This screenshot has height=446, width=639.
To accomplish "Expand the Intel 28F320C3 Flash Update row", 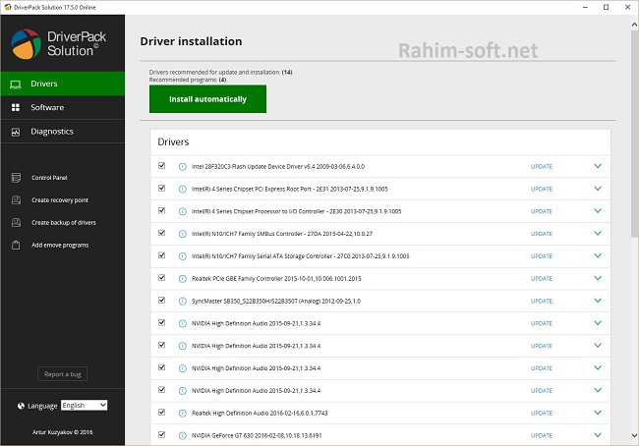I will 598,166.
